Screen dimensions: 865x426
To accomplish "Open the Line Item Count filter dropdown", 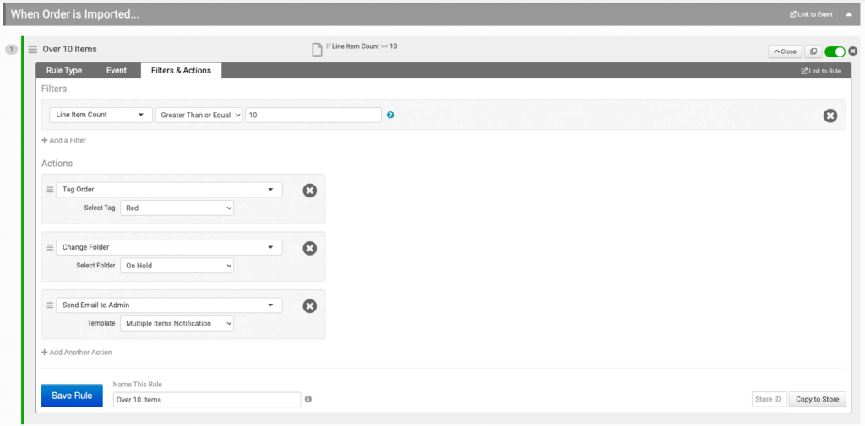I will click(x=100, y=115).
